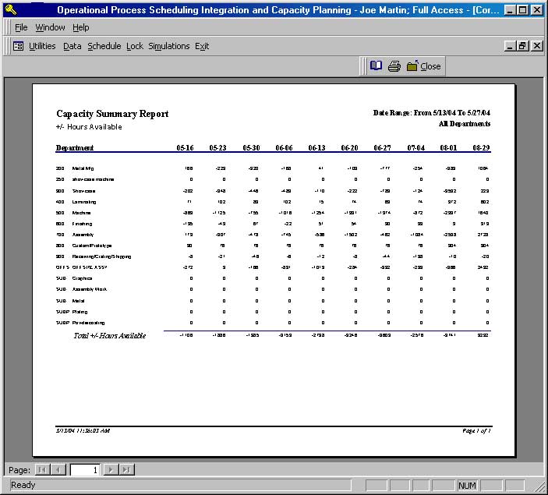The height and width of the screenshot is (495, 548).
Task: Click the printer icon to print report
Action: [x=394, y=65]
